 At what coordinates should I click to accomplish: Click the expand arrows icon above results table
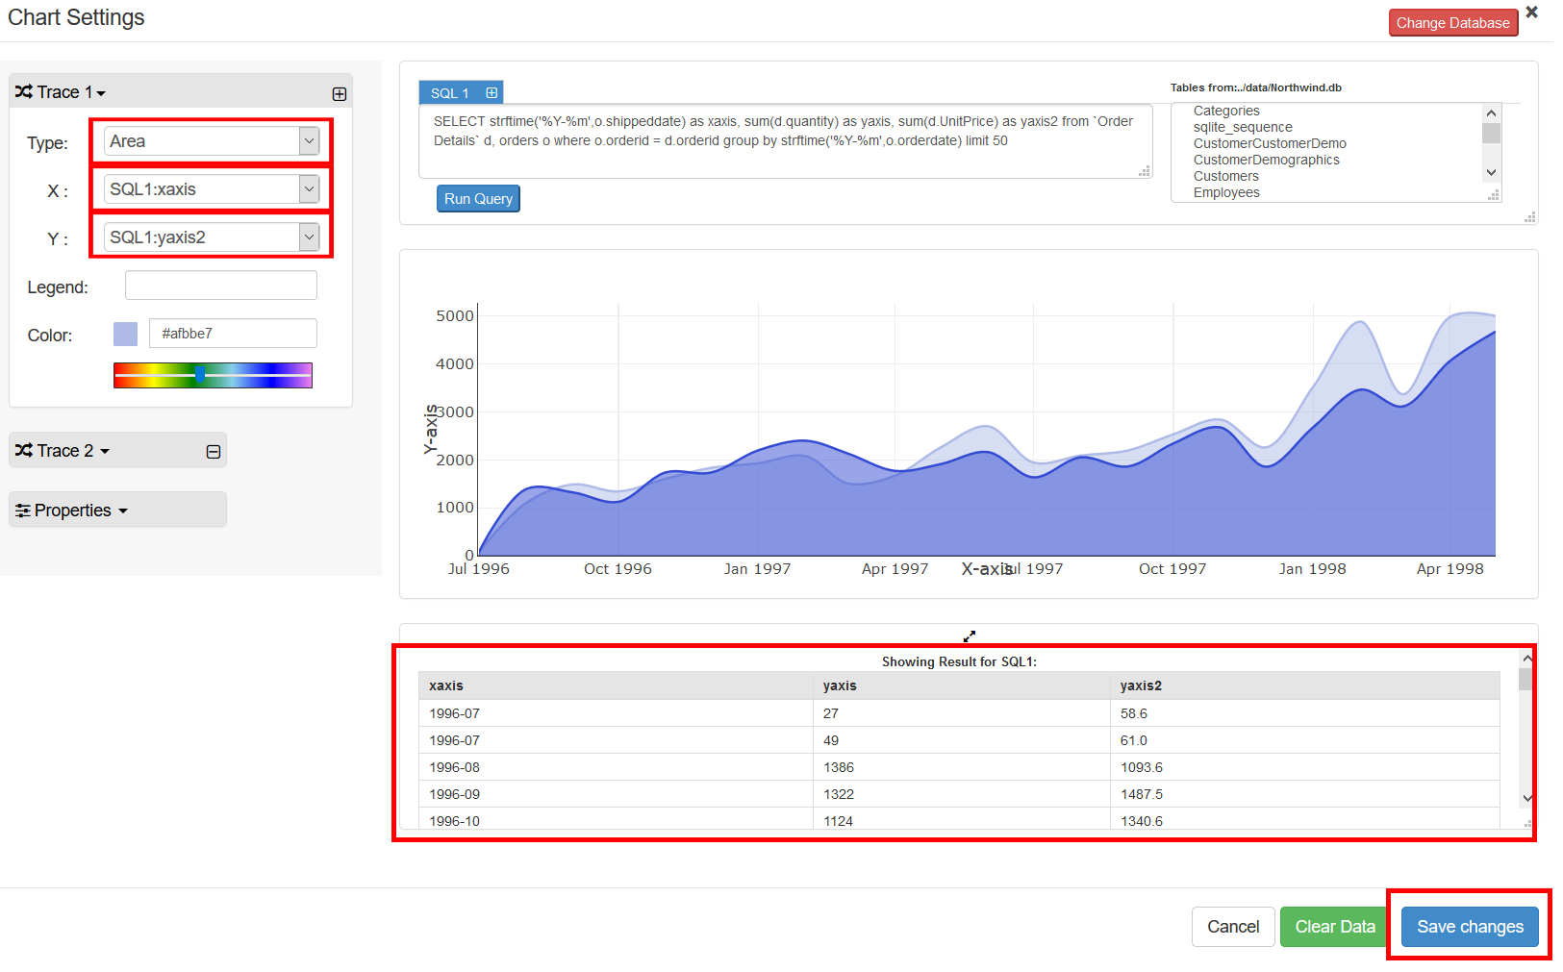tap(970, 636)
